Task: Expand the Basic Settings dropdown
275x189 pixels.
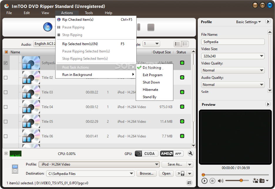Action: click(249, 22)
